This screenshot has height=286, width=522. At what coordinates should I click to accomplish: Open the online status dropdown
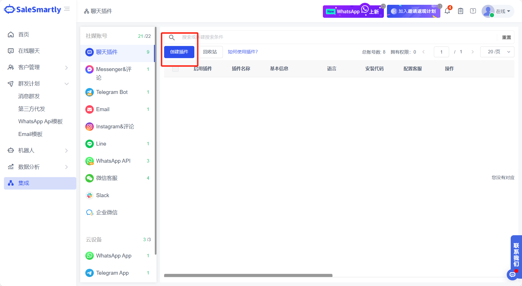point(503,11)
